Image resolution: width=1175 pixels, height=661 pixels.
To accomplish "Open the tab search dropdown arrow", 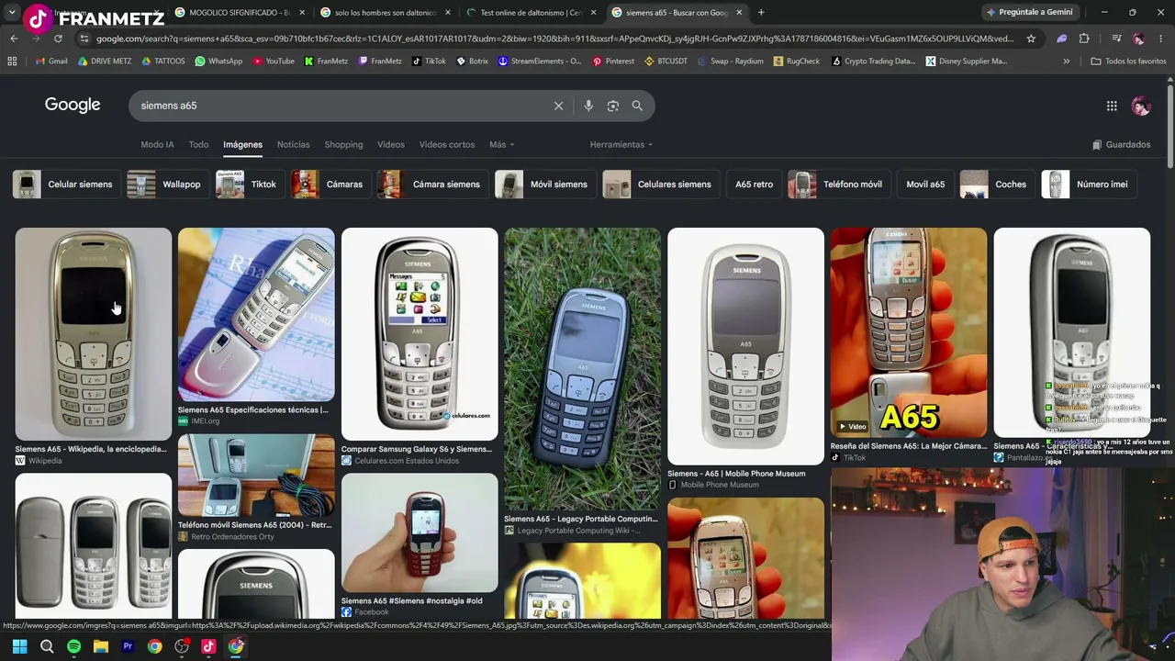I will pyautogui.click(x=12, y=13).
